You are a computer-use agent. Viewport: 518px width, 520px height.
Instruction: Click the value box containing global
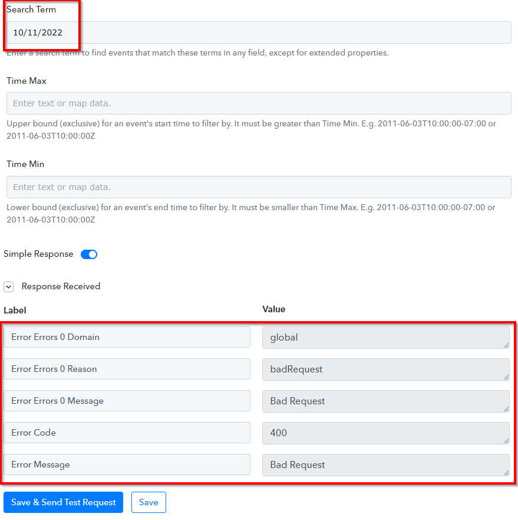pyautogui.click(x=386, y=338)
